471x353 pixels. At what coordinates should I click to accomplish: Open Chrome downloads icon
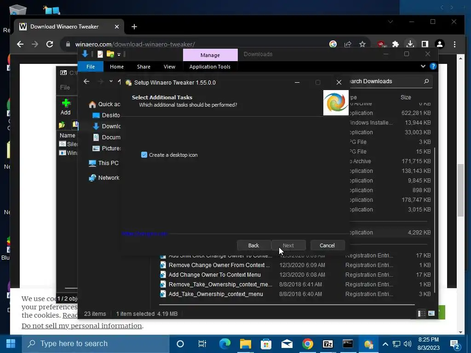(410, 44)
